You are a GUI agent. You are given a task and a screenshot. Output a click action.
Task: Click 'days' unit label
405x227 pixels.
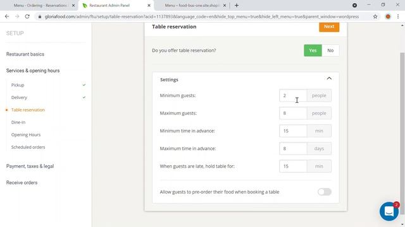(319, 149)
